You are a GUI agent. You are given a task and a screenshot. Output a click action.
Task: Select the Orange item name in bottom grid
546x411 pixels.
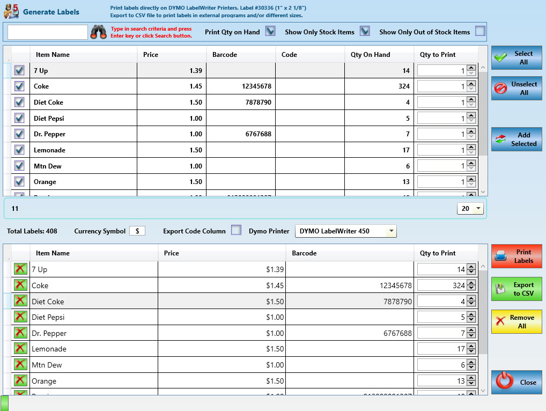[44, 381]
